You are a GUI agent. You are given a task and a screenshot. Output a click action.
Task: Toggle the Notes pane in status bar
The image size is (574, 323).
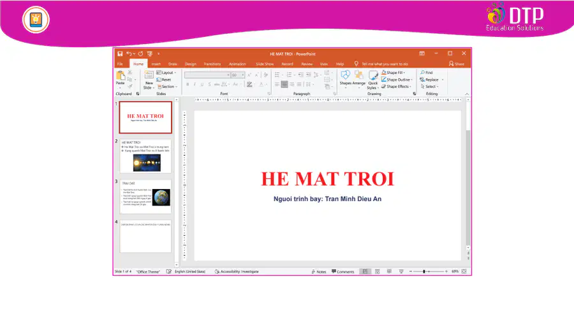(x=318, y=271)
